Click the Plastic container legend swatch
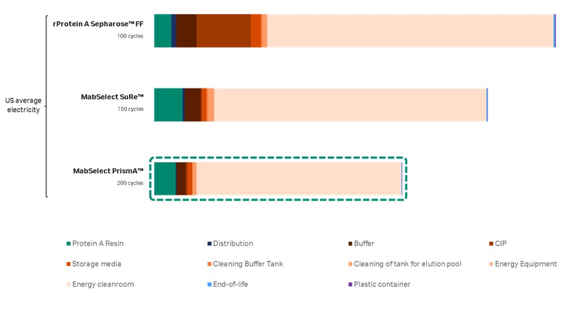 (350, 284)
